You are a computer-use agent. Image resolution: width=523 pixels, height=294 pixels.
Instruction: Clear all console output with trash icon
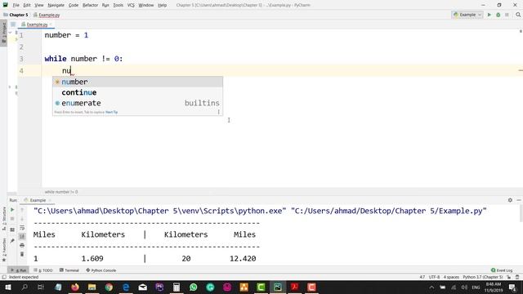(22, 254)
